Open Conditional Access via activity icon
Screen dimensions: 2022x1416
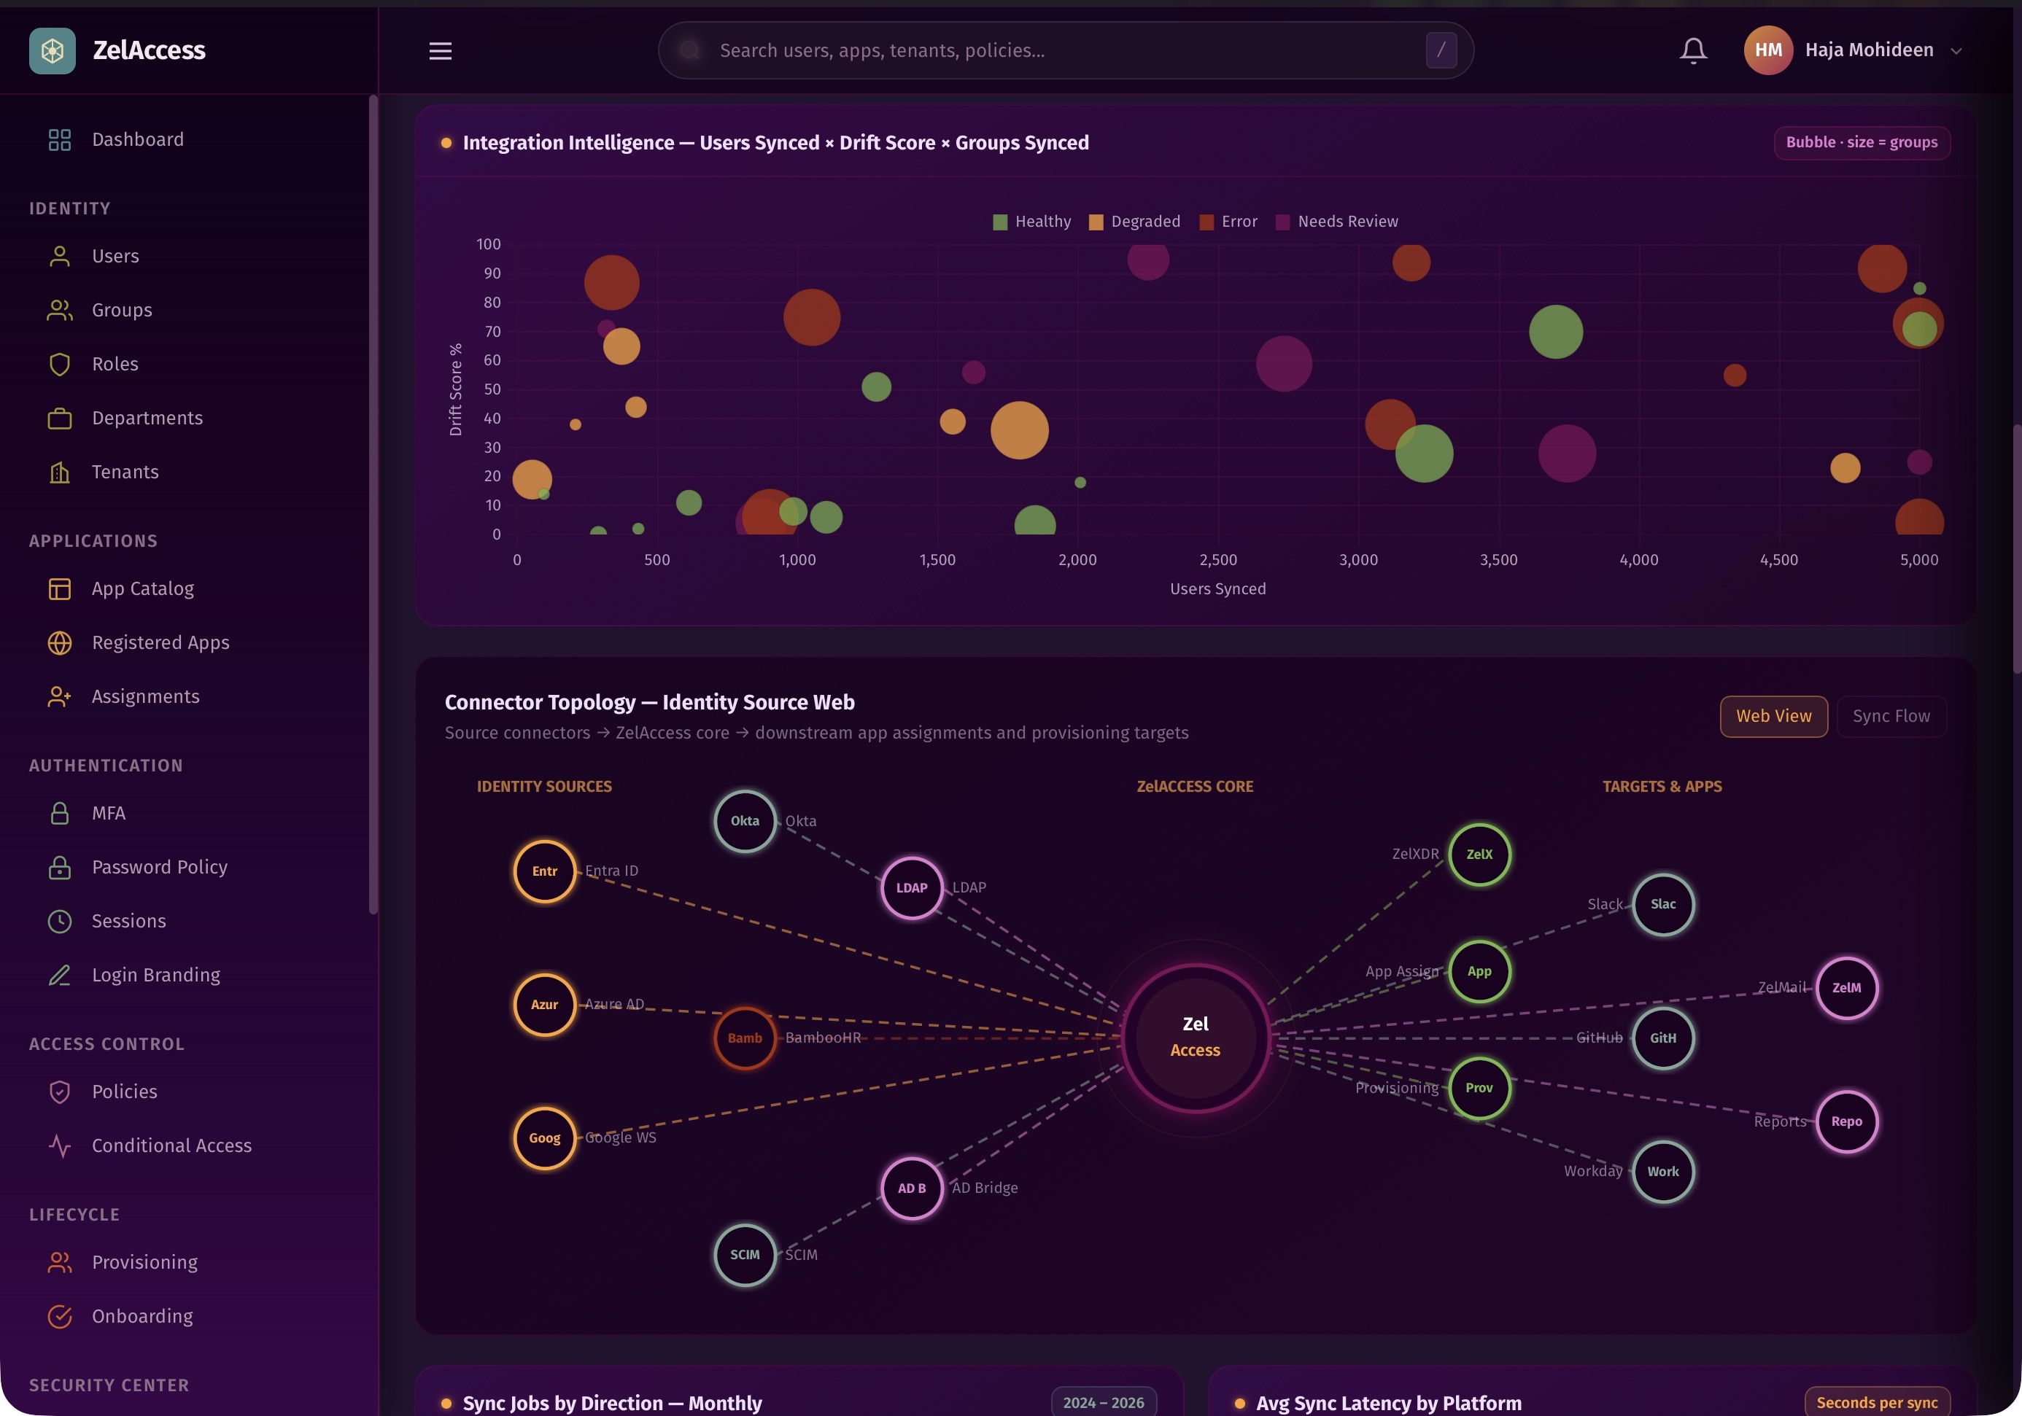[59, 1145]
